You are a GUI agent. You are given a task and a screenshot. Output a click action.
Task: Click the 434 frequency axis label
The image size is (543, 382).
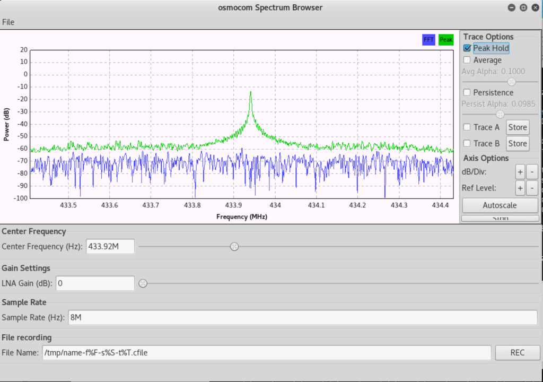coord(275,205)
